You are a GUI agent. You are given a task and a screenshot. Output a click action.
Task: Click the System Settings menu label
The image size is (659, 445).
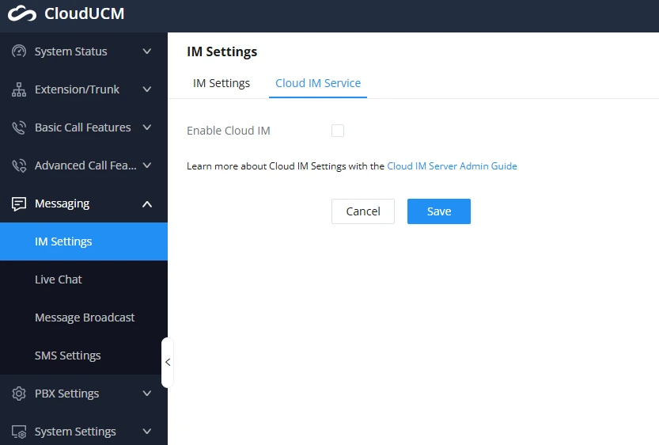pyautogui.click(x=75, y=432)
